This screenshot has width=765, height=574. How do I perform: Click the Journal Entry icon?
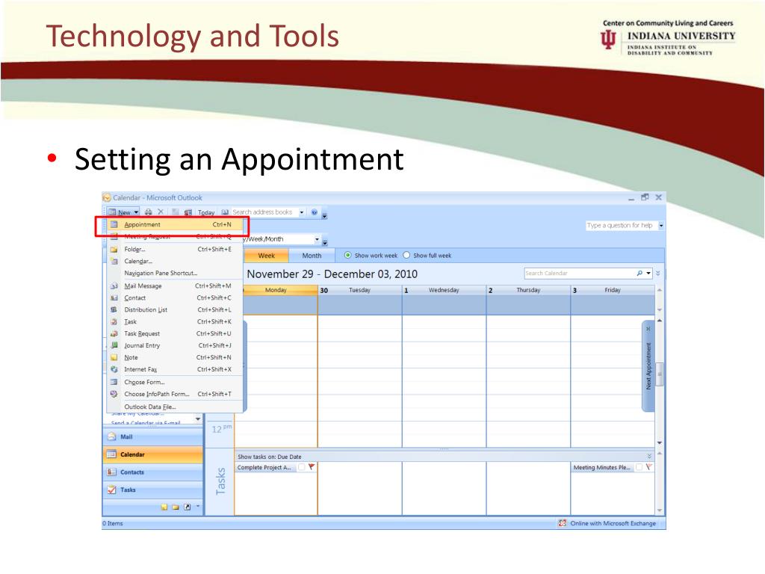[114, 345]
